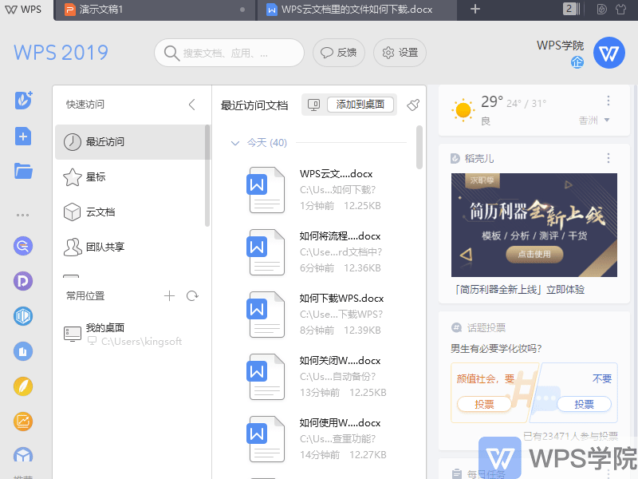The width and height of the screenshot is (638, 479).
Task: Click 点击使用 button on the banner
Action: [x=534, y=254]
